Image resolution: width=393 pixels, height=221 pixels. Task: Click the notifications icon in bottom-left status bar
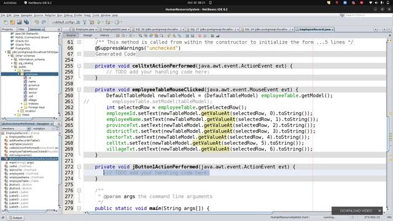tap(2, 218)
